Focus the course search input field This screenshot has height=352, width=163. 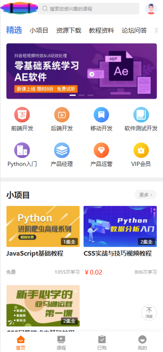(x=89, y=8)
